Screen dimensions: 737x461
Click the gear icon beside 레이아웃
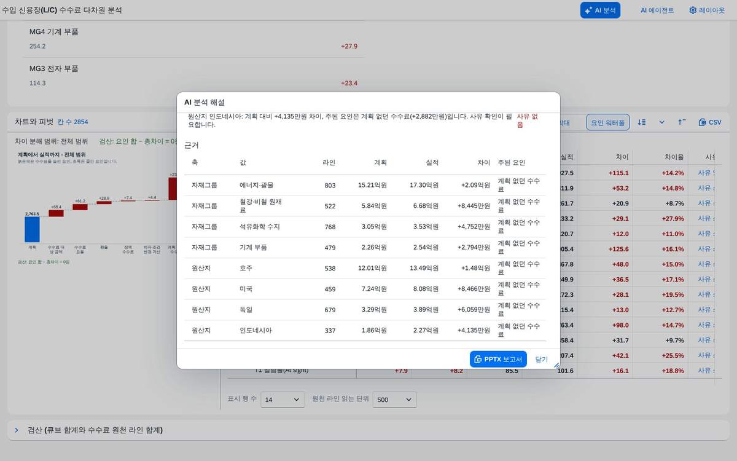693,10
